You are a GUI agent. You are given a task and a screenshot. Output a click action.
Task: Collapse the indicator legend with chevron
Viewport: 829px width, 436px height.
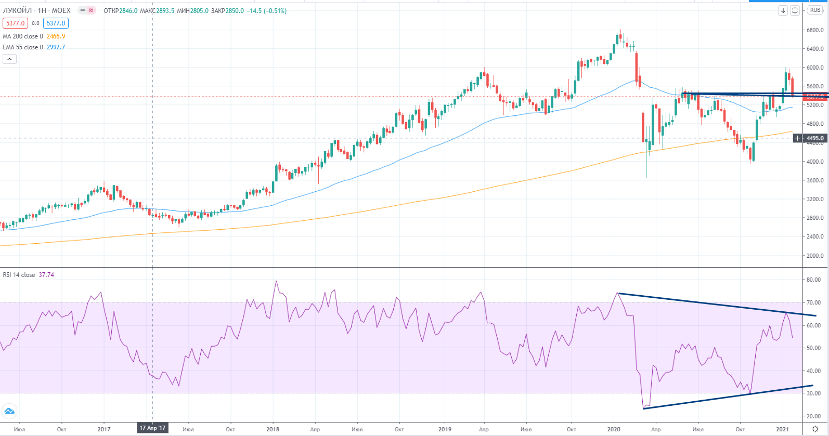click(9, 59)
